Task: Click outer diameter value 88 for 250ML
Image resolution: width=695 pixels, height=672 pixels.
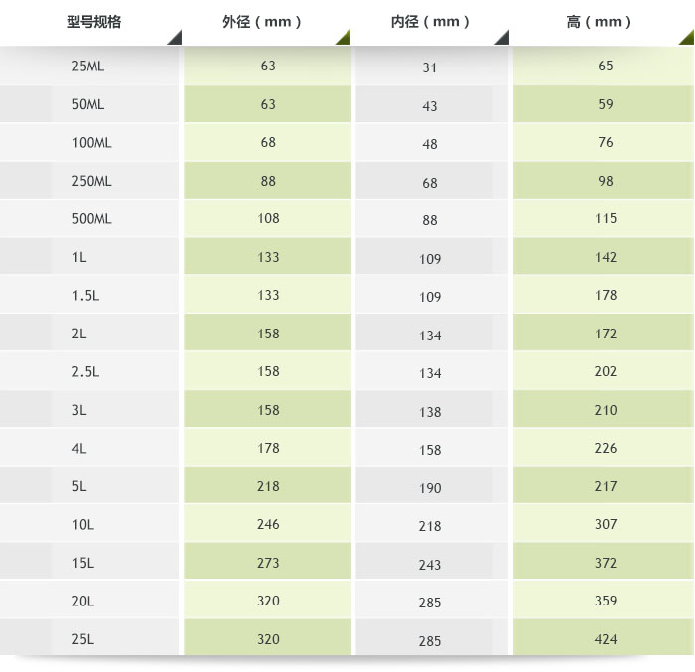Action: point(268,182)
